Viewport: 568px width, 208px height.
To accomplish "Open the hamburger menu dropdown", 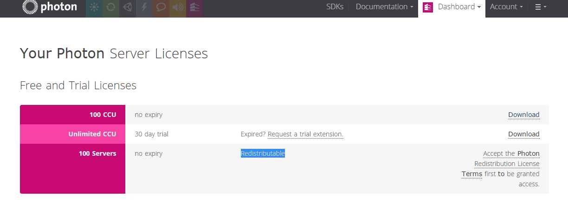I will tap(541, 7).
